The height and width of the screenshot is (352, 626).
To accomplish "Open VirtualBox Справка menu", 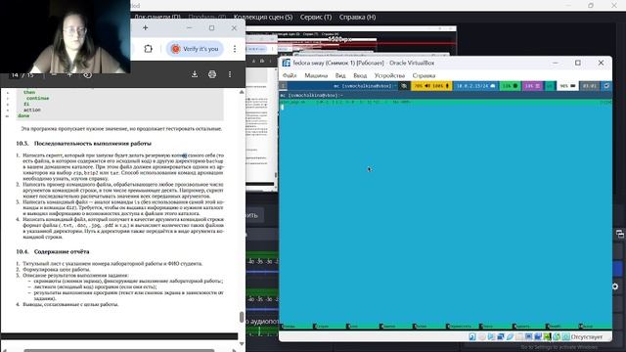I will [x=424, y=75].
